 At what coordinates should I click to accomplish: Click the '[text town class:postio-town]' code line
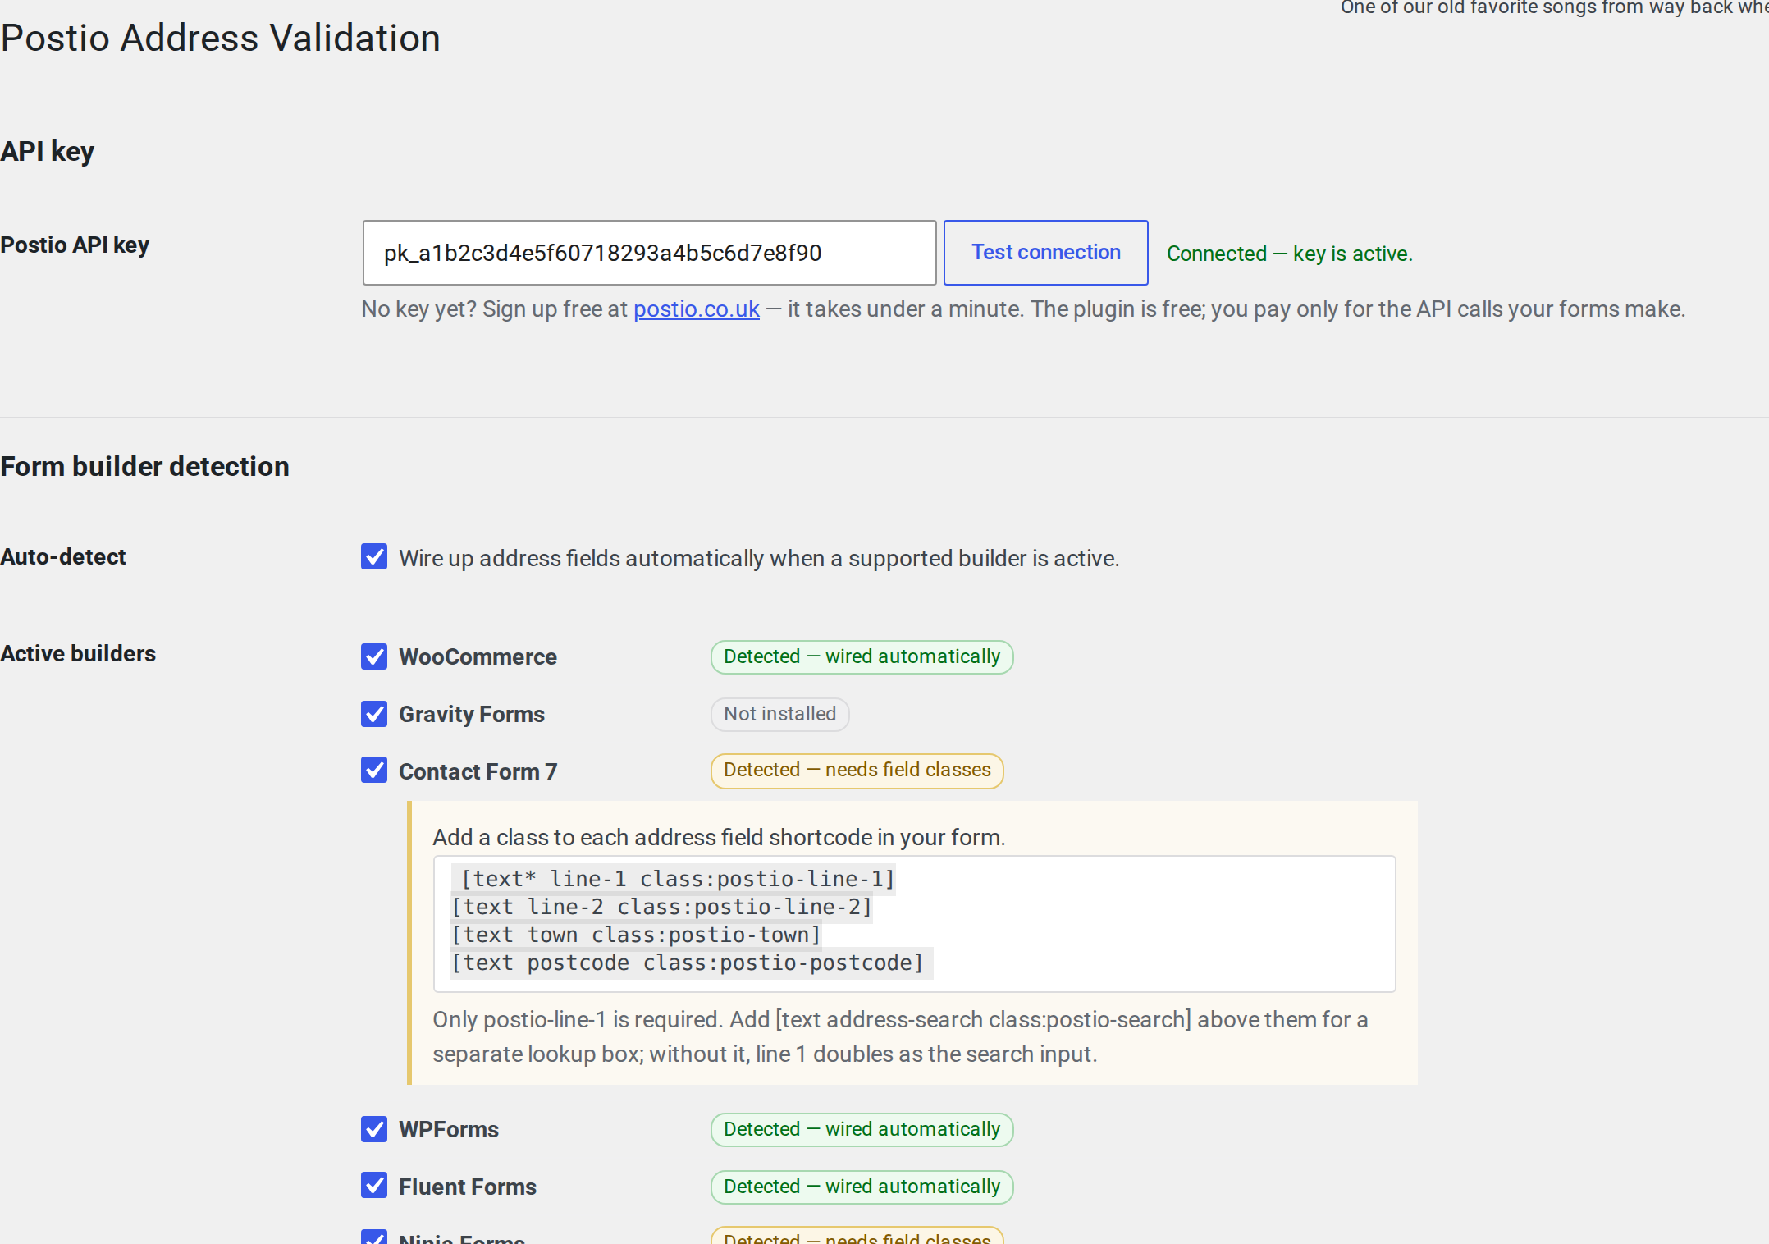tap(636, 935)
